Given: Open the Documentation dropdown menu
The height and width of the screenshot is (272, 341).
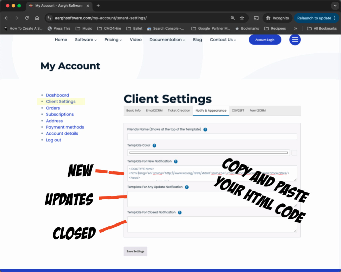Looking at the screenshot, I should tap(167, 40).
